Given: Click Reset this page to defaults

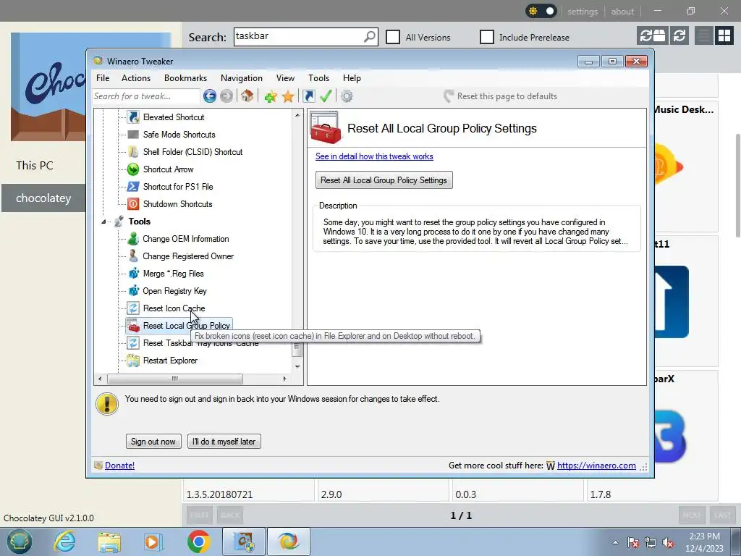Looking at the screenshot, I should coord(500,96).
